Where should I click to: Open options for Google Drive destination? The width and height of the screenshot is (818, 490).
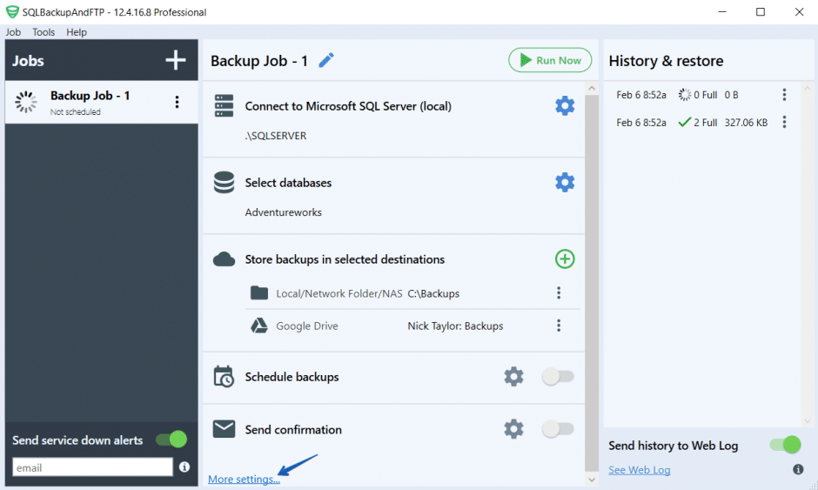(x=559, y=326)
